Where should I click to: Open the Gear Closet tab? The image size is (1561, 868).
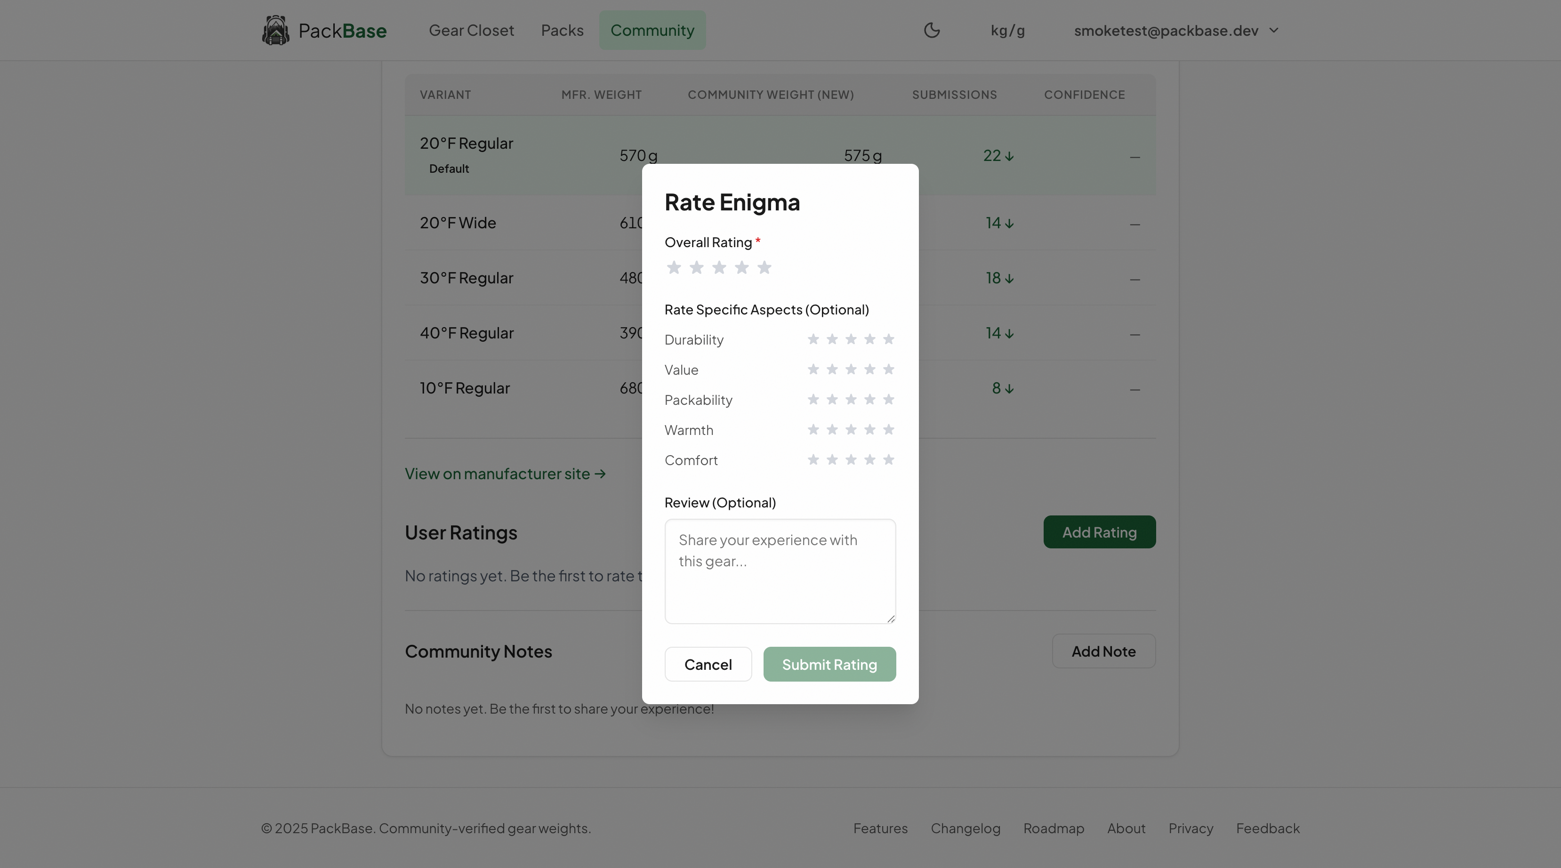pyautogui.click(x=471, y=30)
